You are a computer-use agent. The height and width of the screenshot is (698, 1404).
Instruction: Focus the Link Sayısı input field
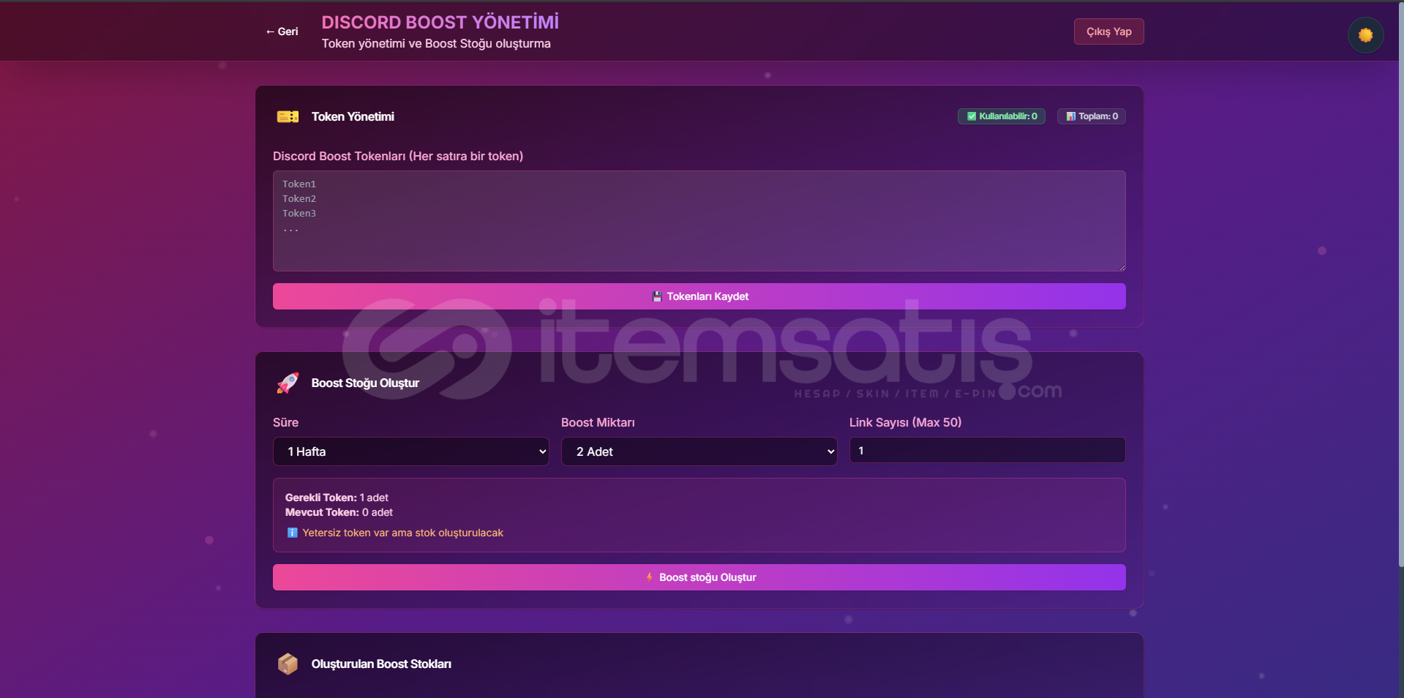(987, 451)
